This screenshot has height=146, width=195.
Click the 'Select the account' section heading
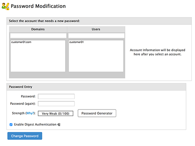(44, 21)
